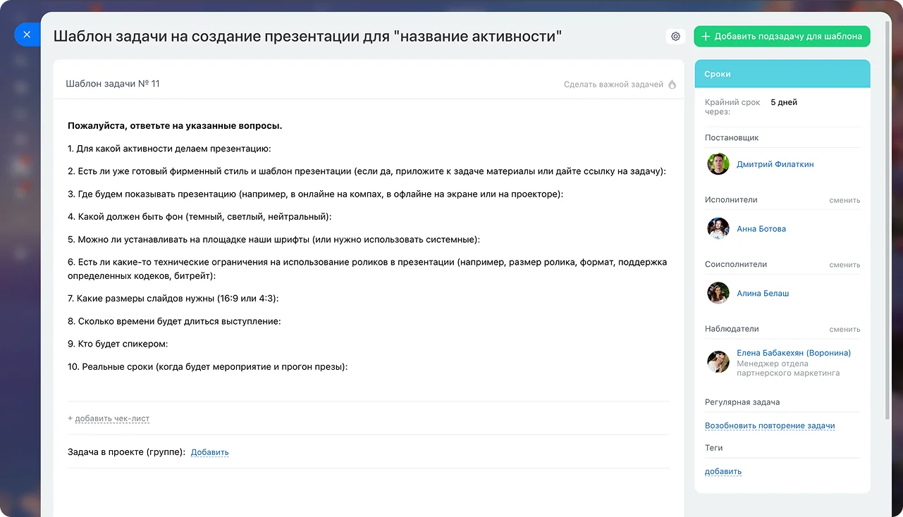The image size is (903, 517).
Task: Click 'Добавить' next to 'Задача в проекте'
Action: coord(209,451)
